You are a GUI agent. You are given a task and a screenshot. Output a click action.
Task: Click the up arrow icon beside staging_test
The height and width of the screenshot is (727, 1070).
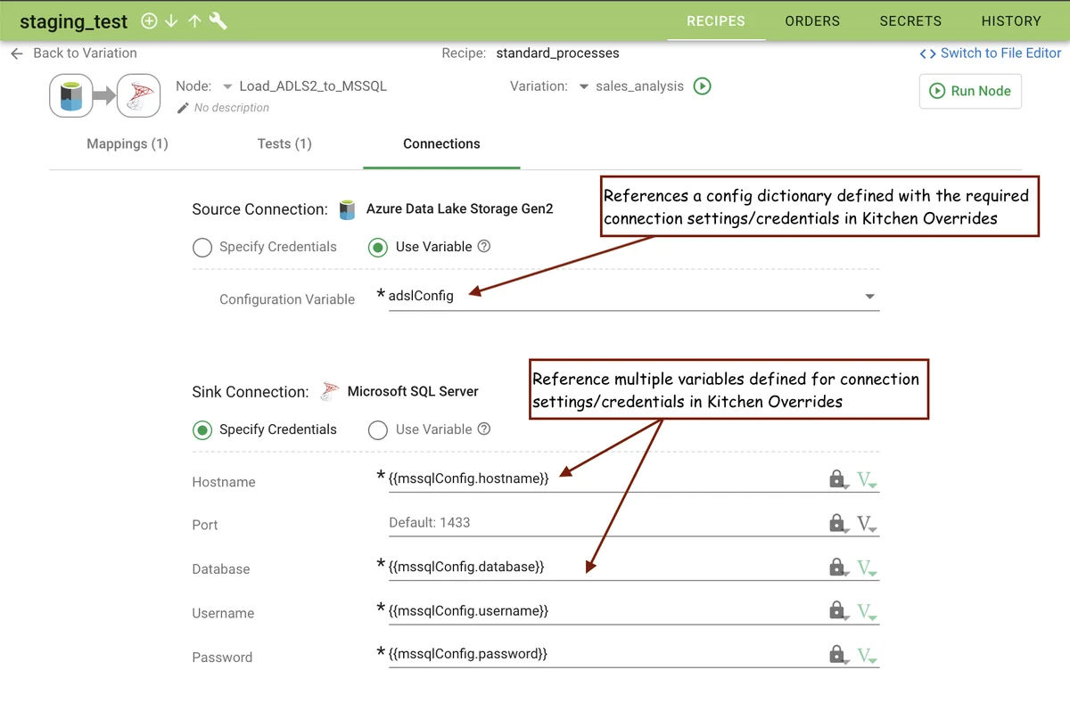tap(194, 21)
